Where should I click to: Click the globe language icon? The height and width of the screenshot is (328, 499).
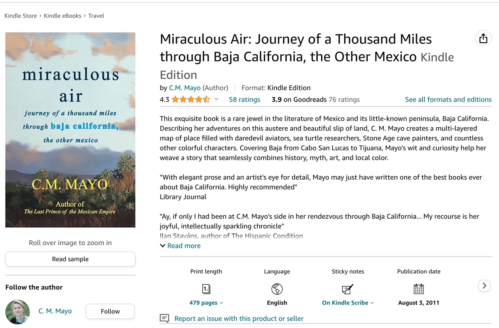click(x=277, y=289)
